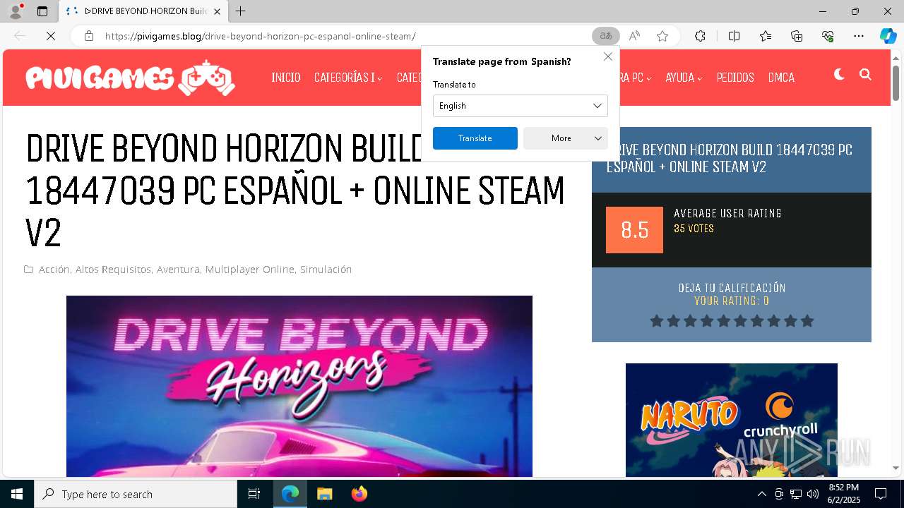Open network status tray icon
904x508 pixels.
coord(796,494)
